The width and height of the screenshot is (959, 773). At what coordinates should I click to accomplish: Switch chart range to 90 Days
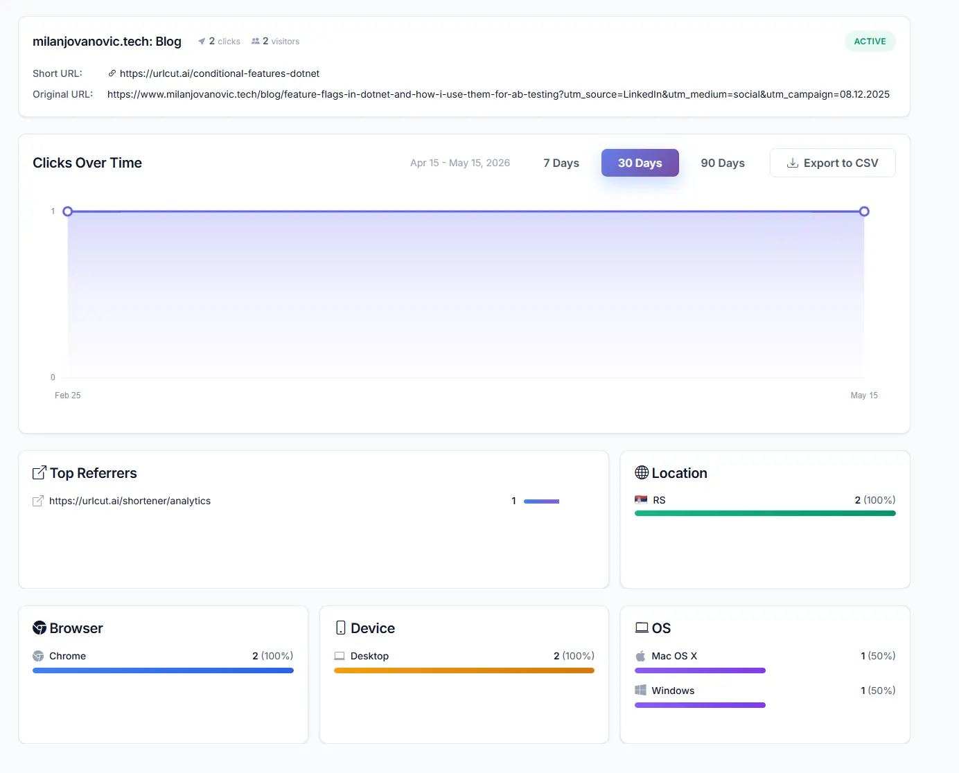click(x=723, y=163)
